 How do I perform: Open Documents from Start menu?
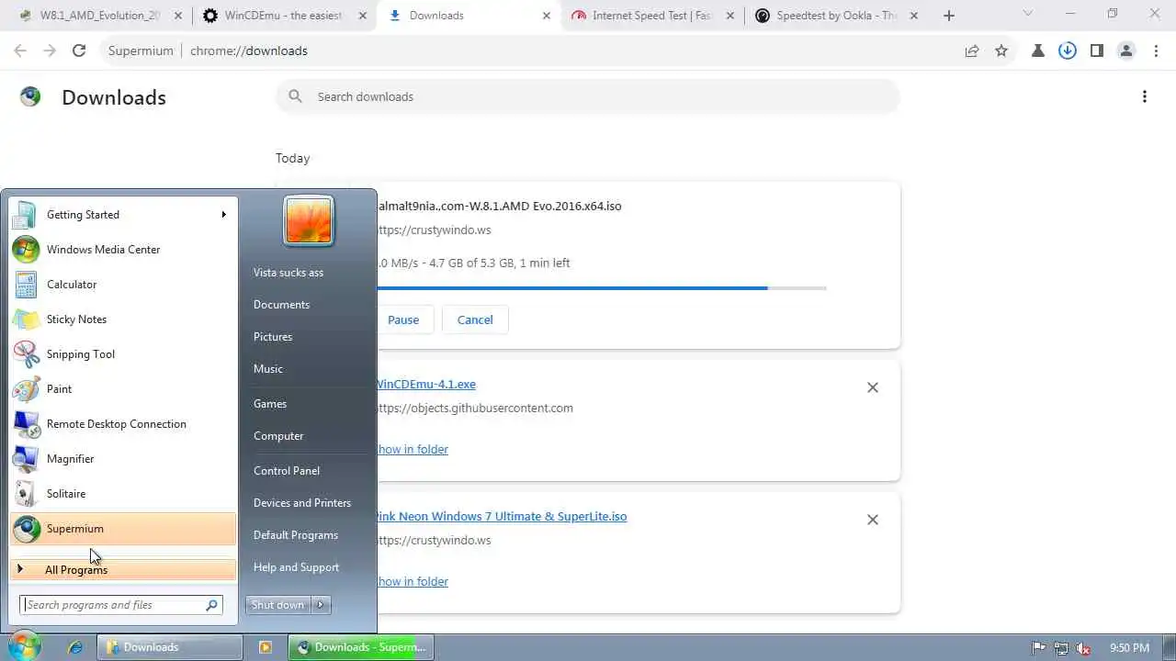coord(281,305)
